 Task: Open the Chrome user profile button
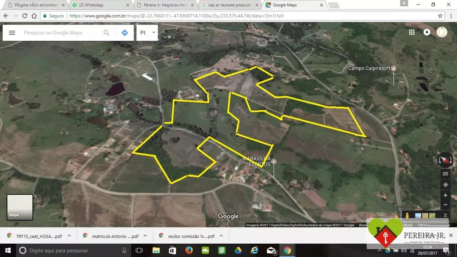(x=404, y=3)
